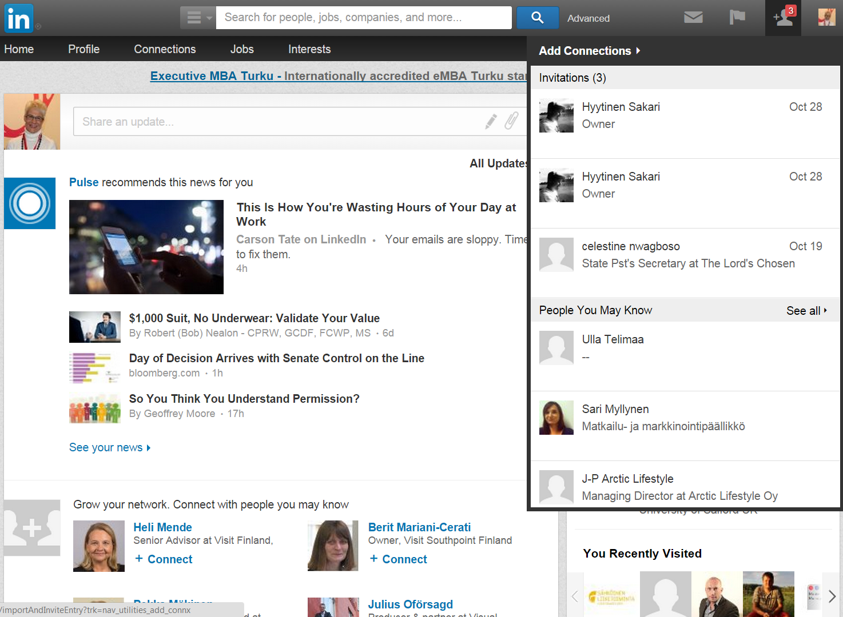Click Heli Mende's photo

point(99,546)
